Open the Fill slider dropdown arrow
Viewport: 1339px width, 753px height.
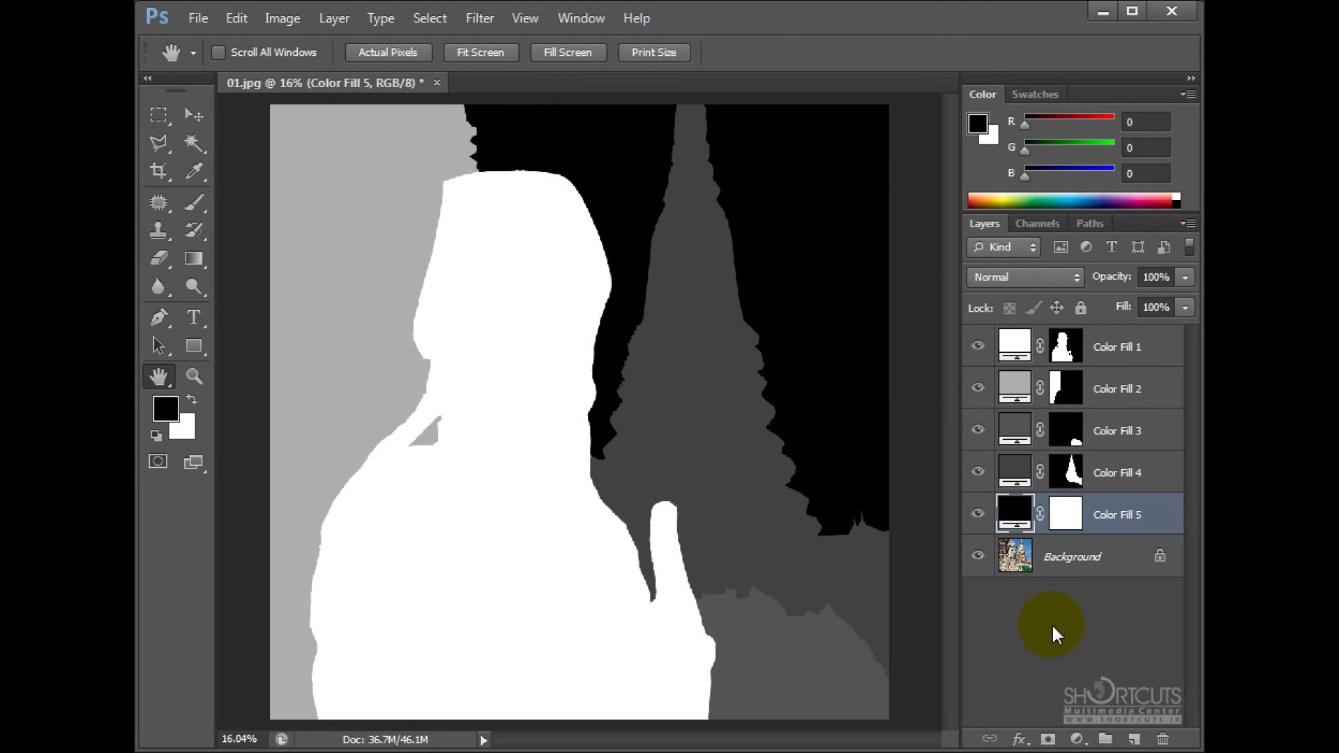pos(1185,307)
